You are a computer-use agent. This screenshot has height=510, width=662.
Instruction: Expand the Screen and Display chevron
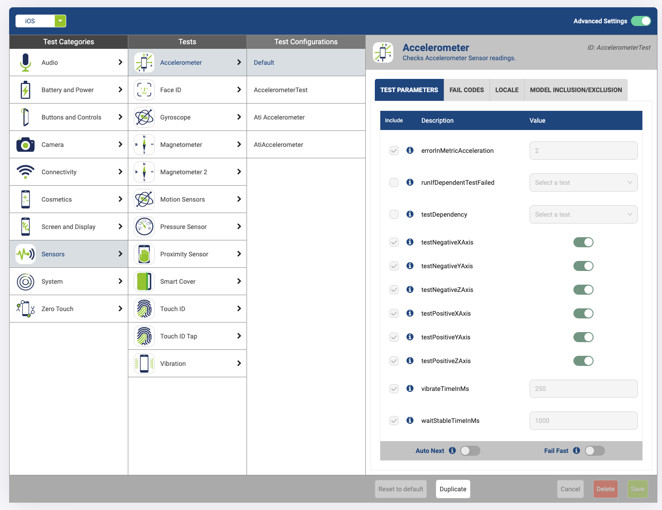120,226
